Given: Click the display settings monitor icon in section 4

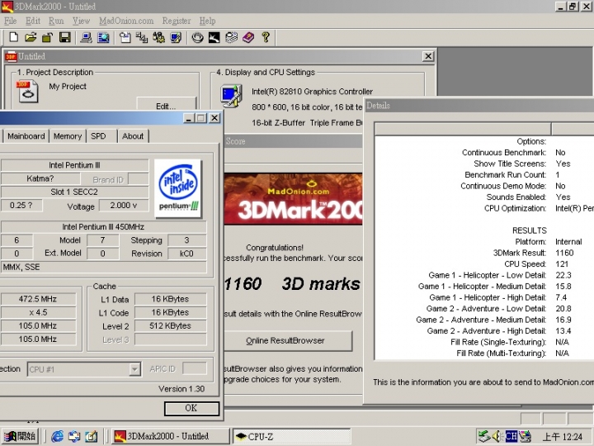Looking at the screenshot, I should point(231,97).
